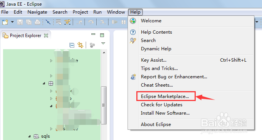Viewport: 262px width, 140px height.
Task: Click the Save toolbar icon
Action: pyautogui.click(x=20, y=22)
